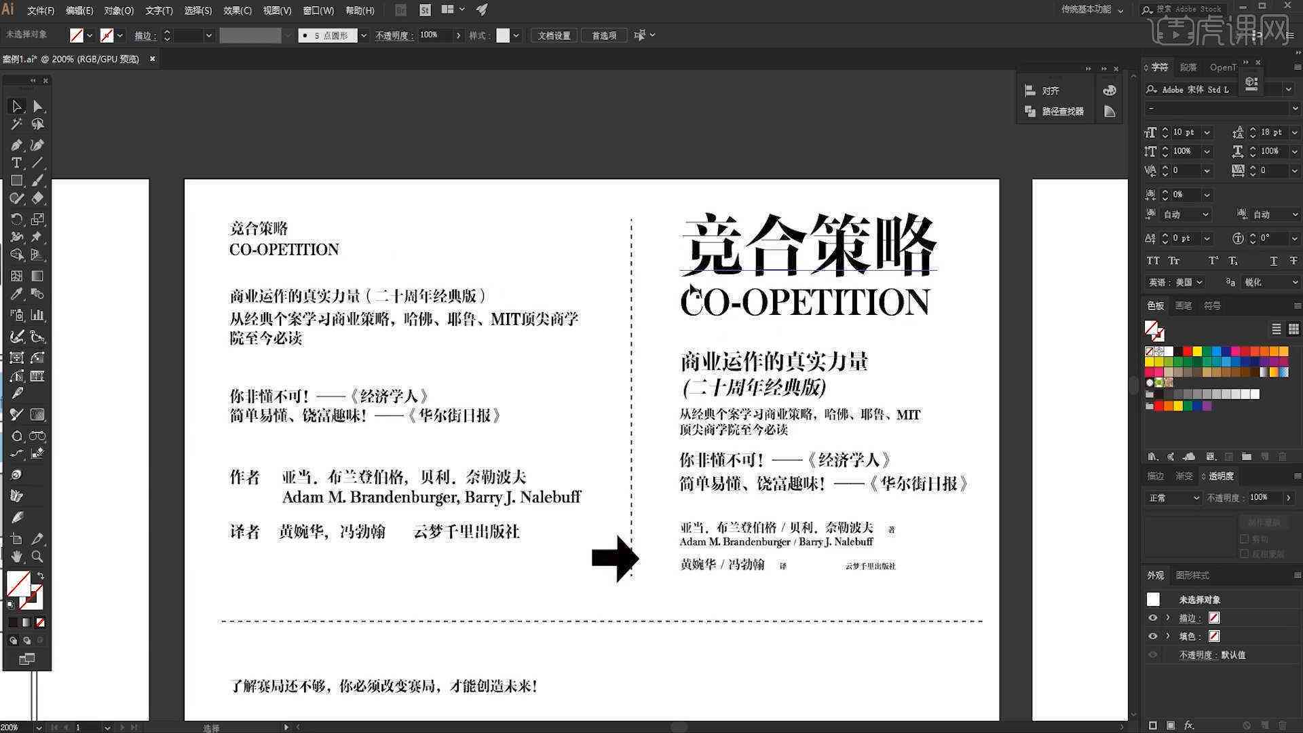The image size is (1303, 733).
Task: Open the 文字 (Type) menu
Action: 158,10
